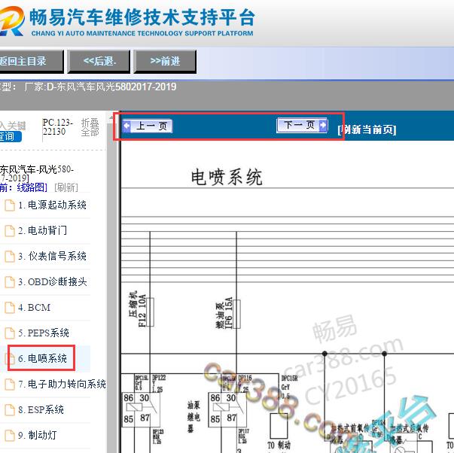Click the 电喷系统 diagram title
Viewport: 454px width, 453px height.
(x=227, y=177)
